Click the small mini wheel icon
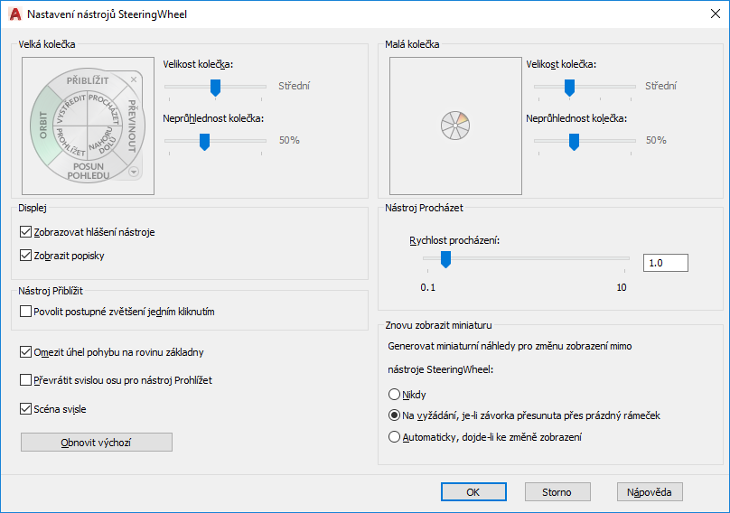 click(455, 126)
